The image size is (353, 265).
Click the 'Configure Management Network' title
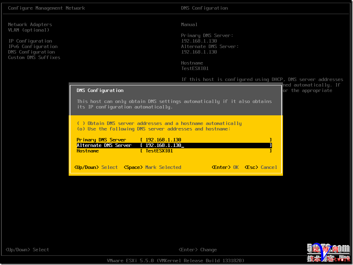(x=46, y=8)
